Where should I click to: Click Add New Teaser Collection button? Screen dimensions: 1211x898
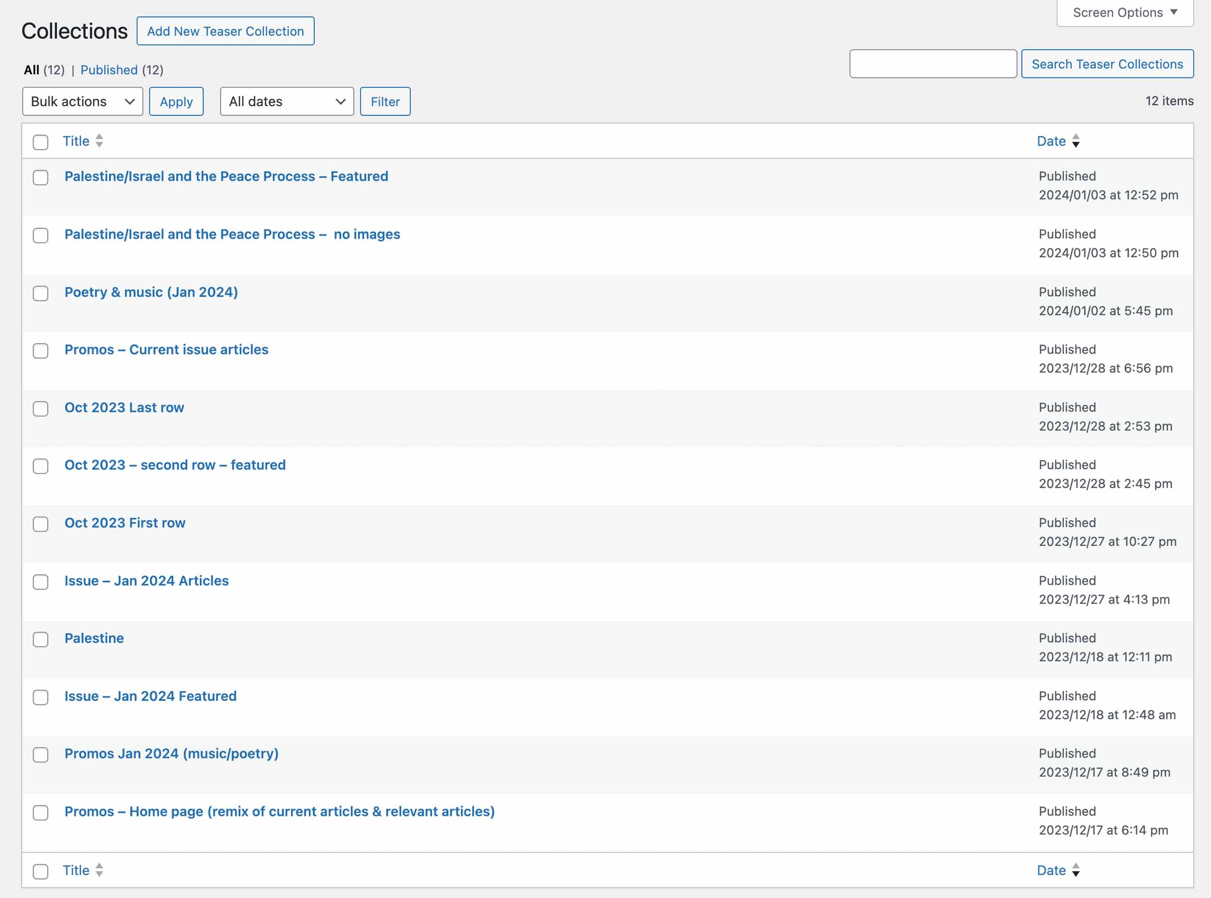coord(225,31)
